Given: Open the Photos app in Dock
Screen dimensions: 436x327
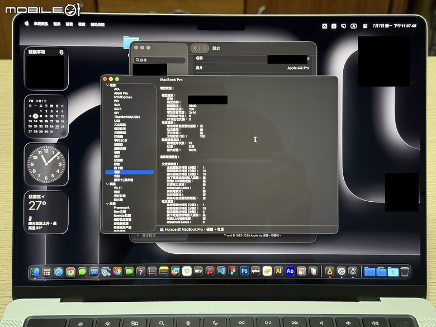Looking at the screenshot, I should tap(117, 272).
